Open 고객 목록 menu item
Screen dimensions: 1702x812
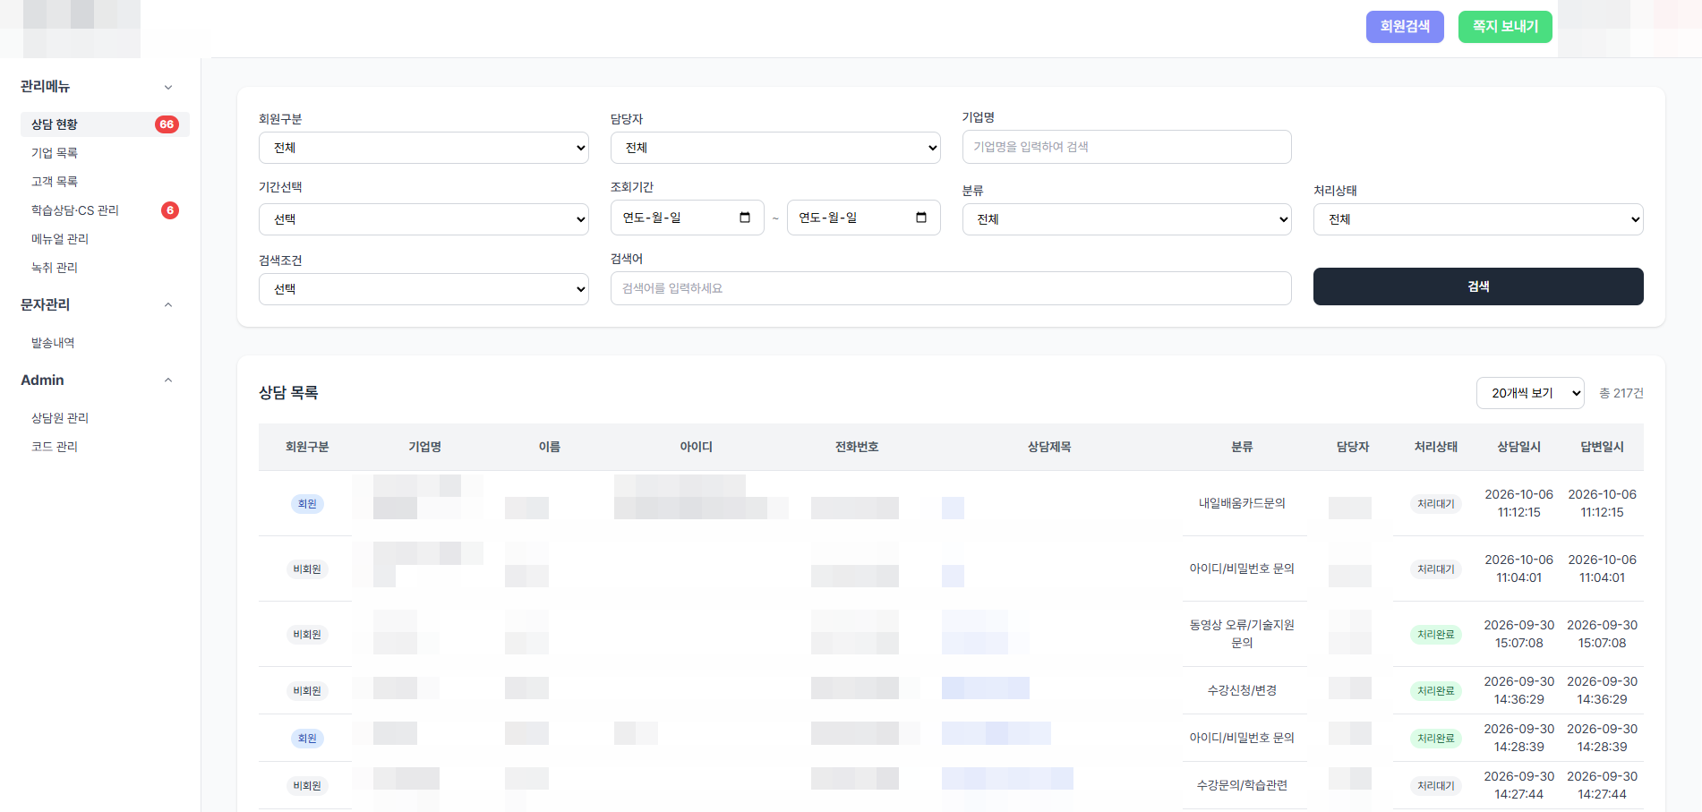[55, 182]
